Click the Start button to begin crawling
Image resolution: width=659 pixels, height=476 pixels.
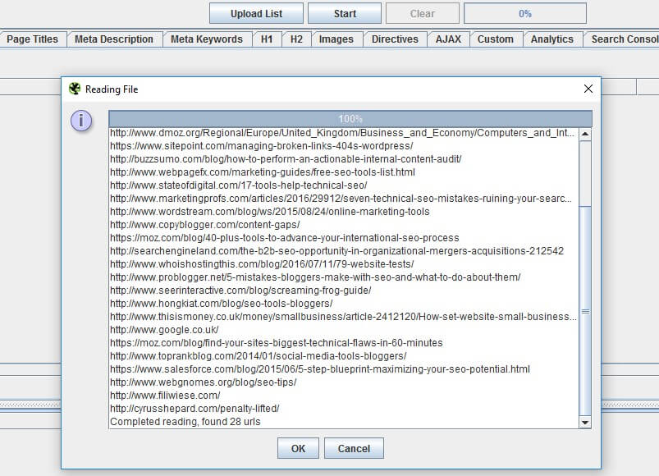coord(344,13)
